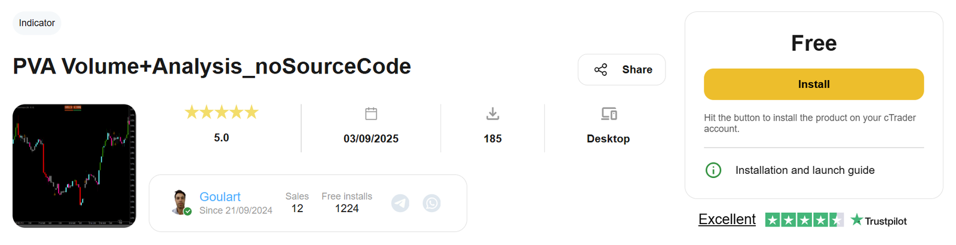Click the Trustpilot green star rating
956x245 pixels.
[x=804, y=220]
